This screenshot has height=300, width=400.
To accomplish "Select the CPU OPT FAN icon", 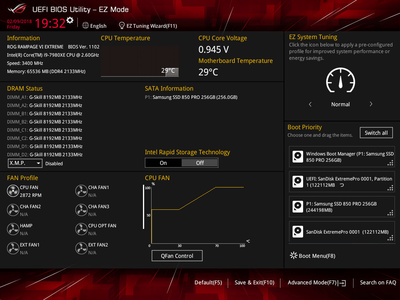I will [x=81, y=229].
